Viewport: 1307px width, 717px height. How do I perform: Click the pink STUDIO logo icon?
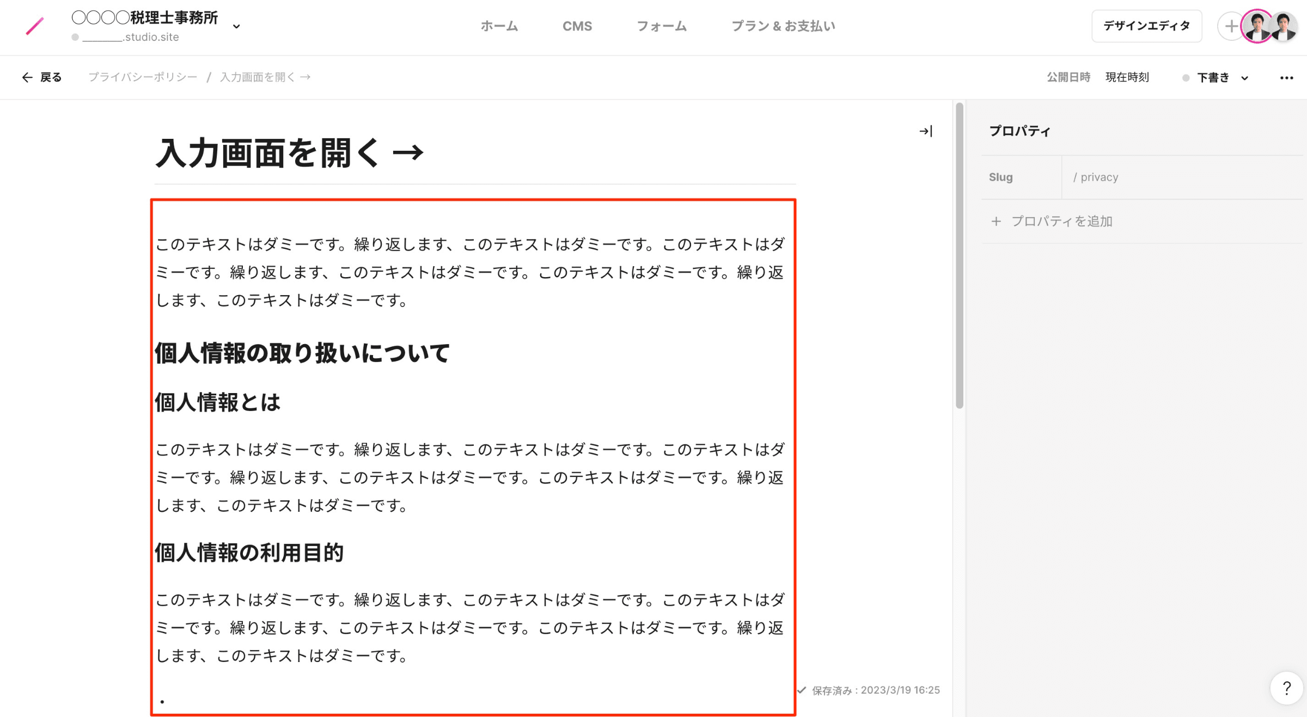pyautogui.click(x=35, y=26)
